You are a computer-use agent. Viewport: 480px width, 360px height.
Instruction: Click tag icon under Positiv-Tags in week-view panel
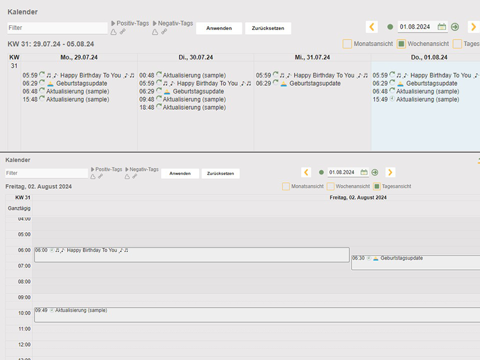point(113,32)
